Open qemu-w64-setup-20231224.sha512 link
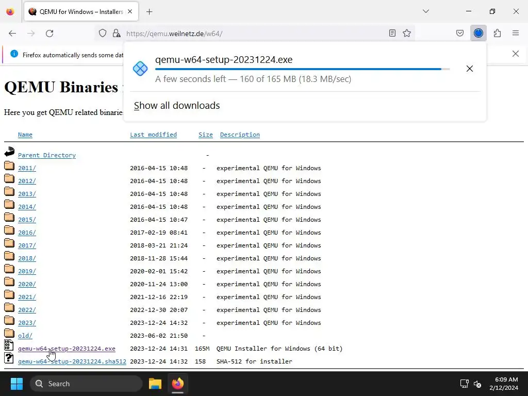 (x=72, y=361)
